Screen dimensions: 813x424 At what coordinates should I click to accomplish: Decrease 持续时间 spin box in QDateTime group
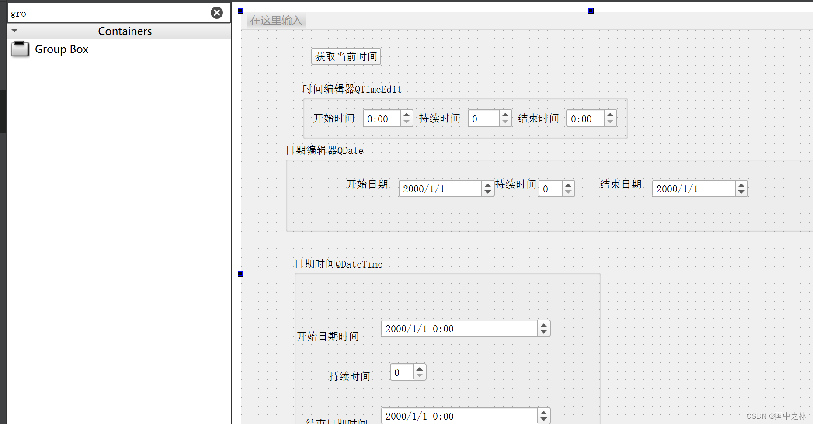click(420, 376)
